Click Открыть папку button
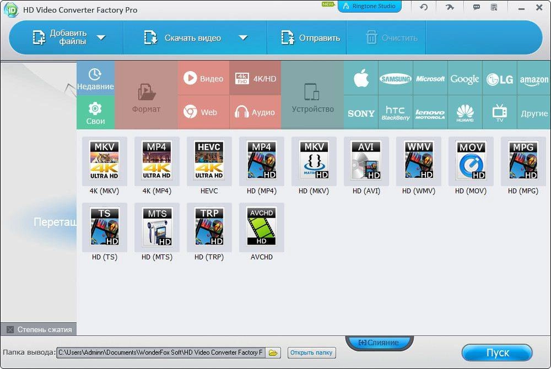Image resolution: width=551 pixels, height=369 pixels. click(311, 352)
